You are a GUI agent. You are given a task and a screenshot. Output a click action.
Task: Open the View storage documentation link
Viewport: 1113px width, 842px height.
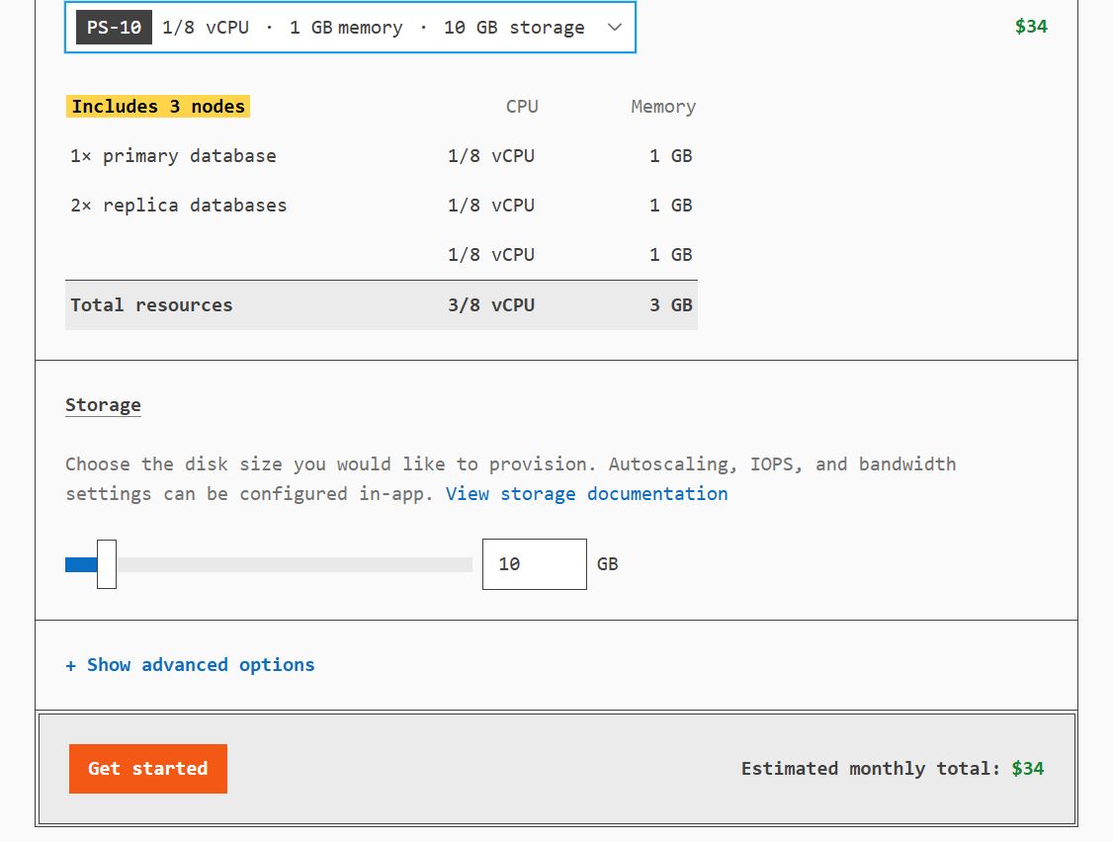click(x=586, y=493)
